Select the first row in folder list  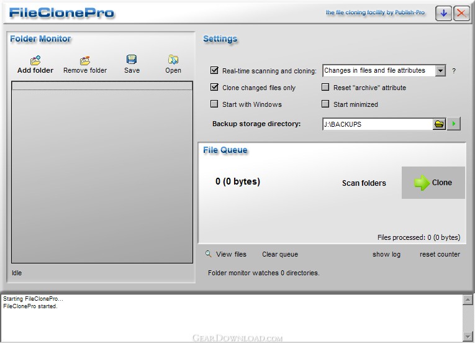pos(102,86)
